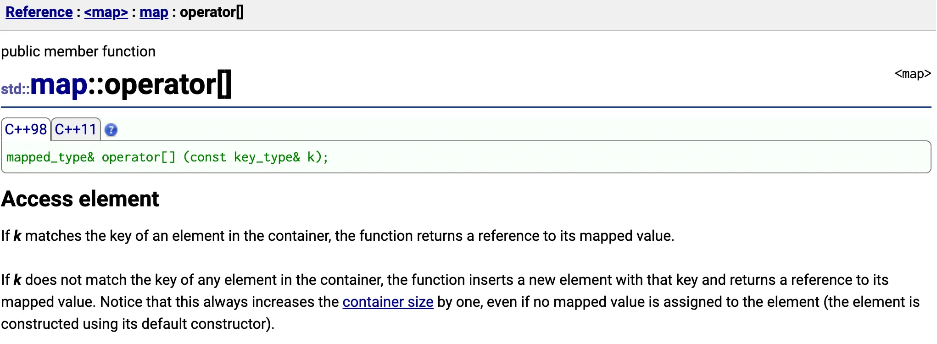Click the Access element heading
Image resolution: width=937 pixels, height=344 pixels.
click(80, 199)
